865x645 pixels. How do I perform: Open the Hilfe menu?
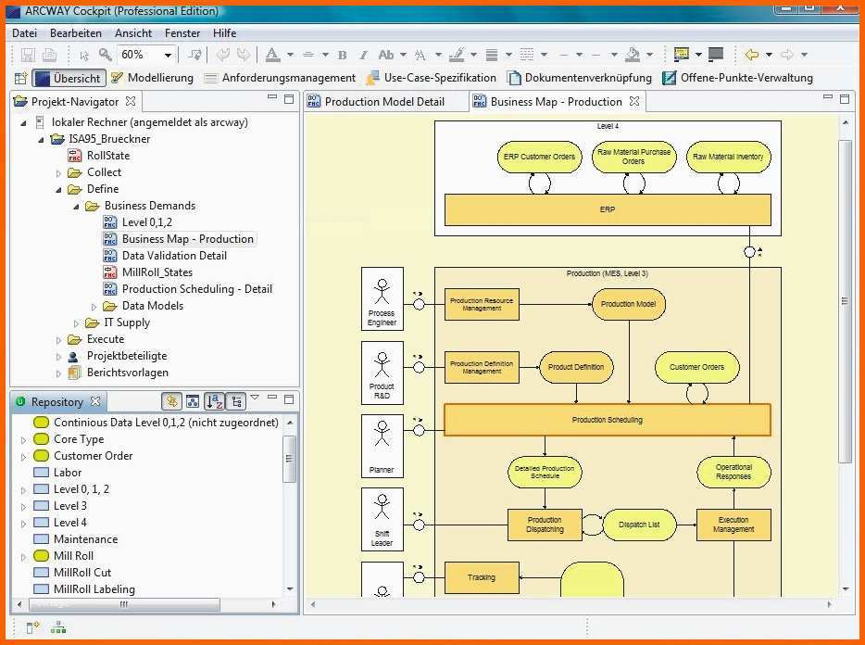pos(224,33)
